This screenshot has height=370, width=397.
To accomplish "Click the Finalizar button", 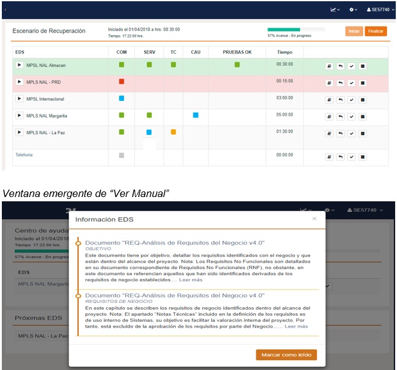I will coord(375,31).
